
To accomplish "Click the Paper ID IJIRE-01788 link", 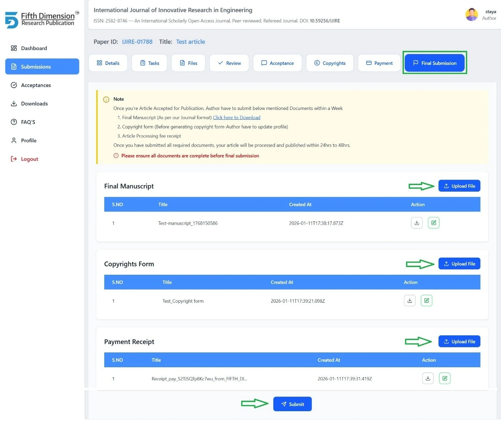I will click(x=137, y=42).
